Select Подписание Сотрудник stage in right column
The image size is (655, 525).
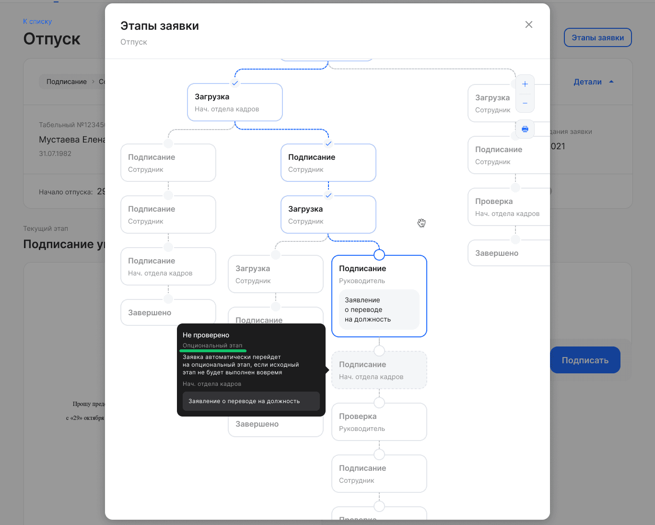(509, 155)
